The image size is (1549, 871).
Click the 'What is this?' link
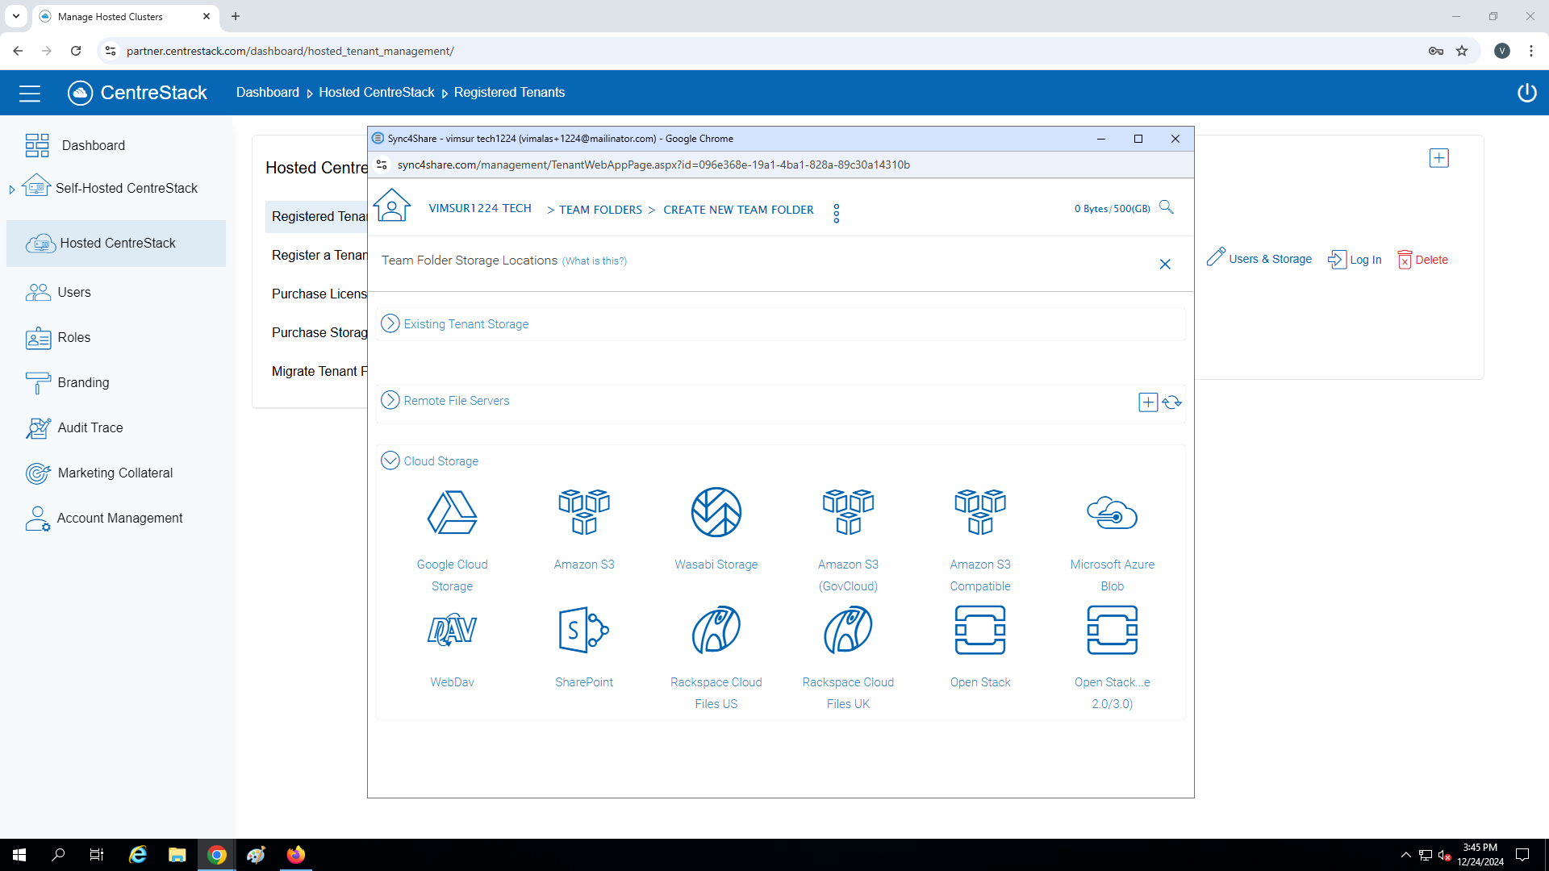coord(594,261)
